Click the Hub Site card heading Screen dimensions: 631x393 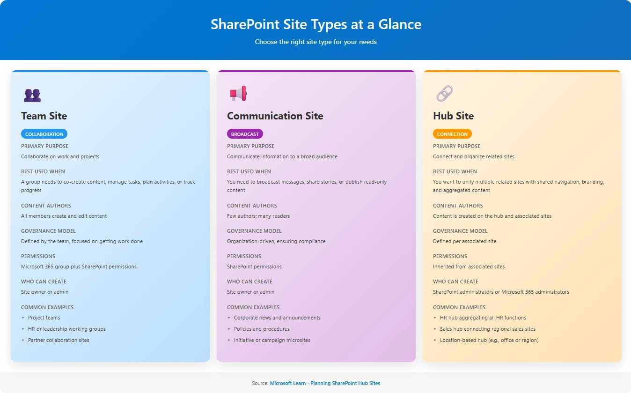point(454,116)
